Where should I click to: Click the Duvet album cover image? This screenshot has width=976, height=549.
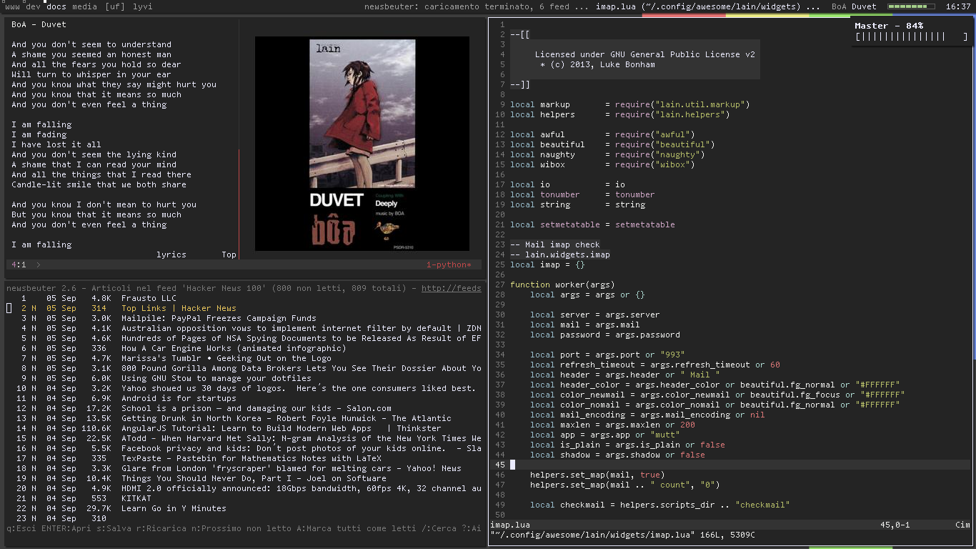tap(362, 144)
